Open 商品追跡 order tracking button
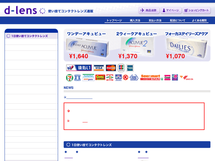The image size is (215, 161). point(149,10)
